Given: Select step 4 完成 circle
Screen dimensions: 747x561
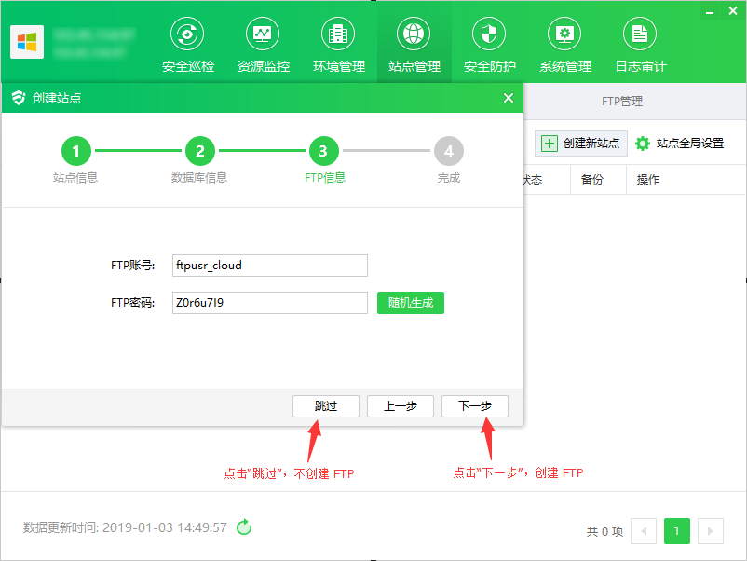Looking at the screenshot, I should pyautogui.click(x=448, y=151).
